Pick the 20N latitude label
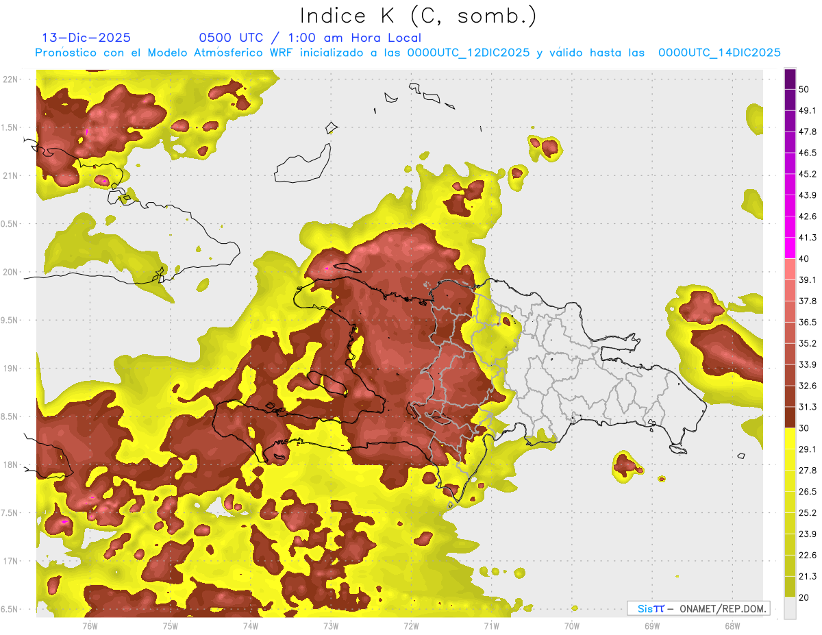 11,272
